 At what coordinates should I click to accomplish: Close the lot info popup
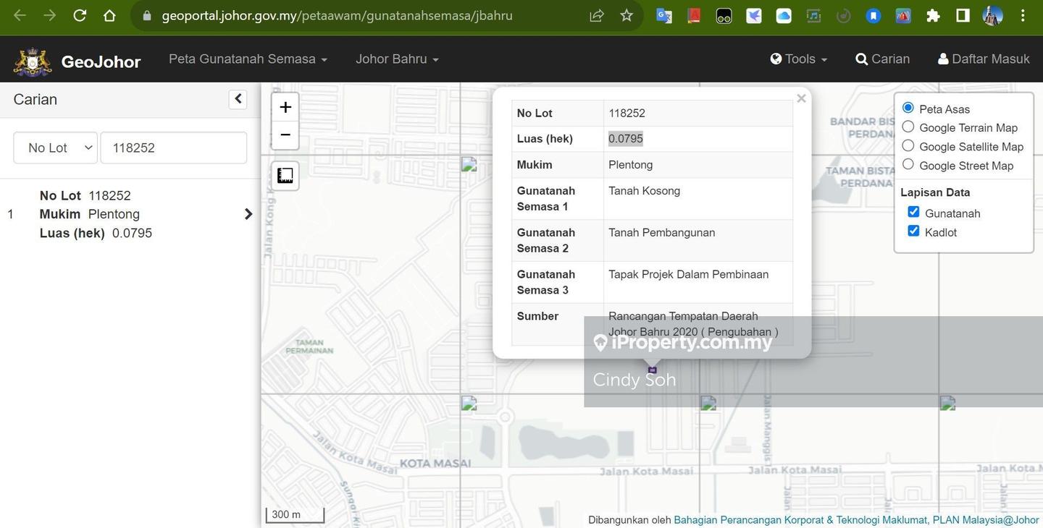[x=800, y=99]
